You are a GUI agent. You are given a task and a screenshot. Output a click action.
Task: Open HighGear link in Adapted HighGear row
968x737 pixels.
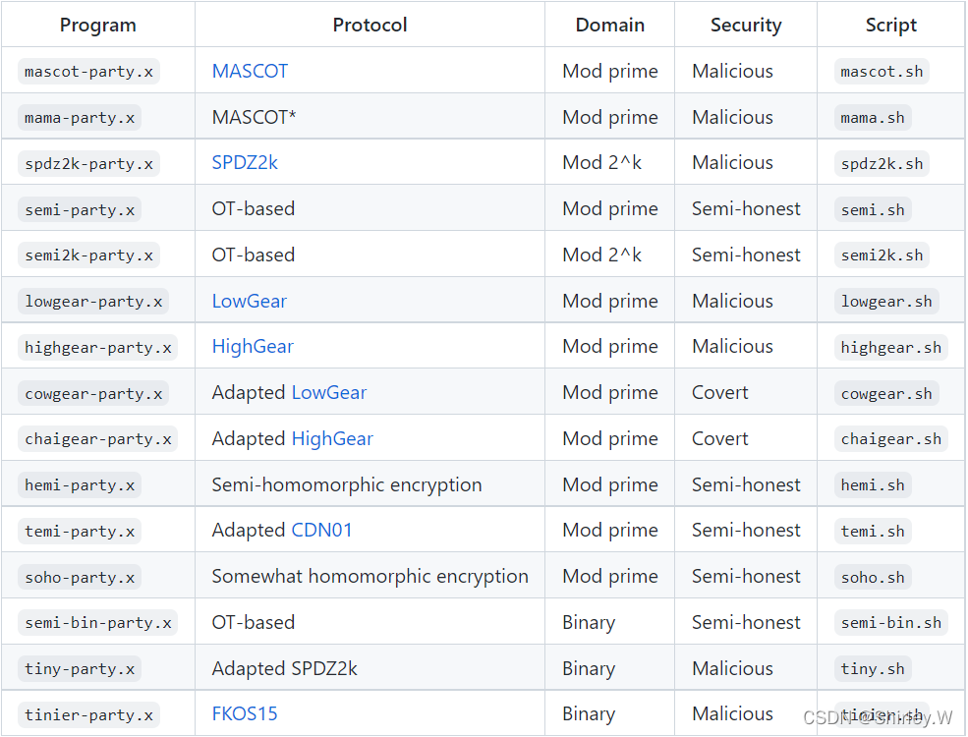[332, 438]
